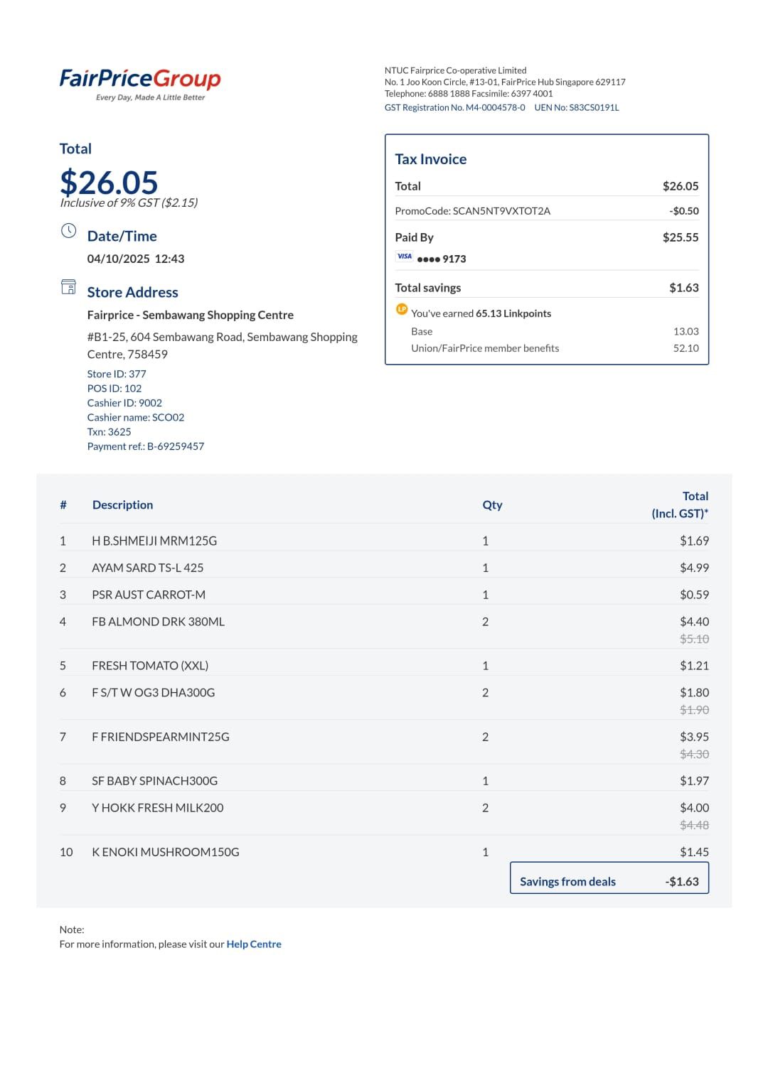Click item SF BABY SPINACH300G
This screenshot has width=768, height=1085.
point(155,781)
